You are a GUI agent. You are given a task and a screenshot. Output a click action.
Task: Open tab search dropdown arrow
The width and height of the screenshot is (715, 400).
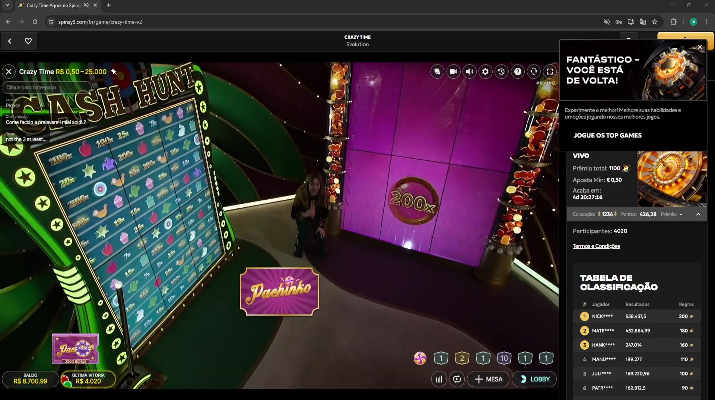(7, 5)
